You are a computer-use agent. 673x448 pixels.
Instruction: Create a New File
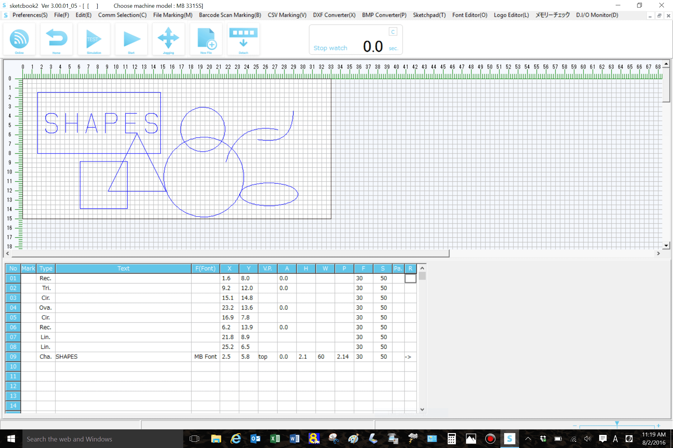click(x=206, y=40)
